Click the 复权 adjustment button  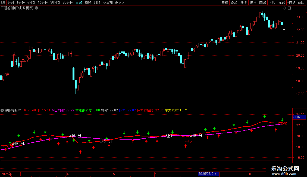click(x=225, y=2)
